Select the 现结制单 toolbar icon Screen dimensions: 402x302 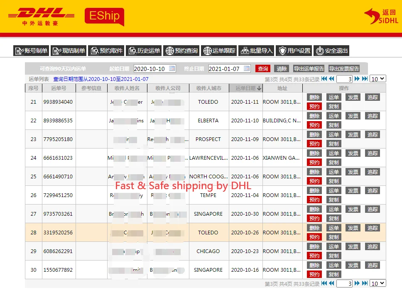68,51
